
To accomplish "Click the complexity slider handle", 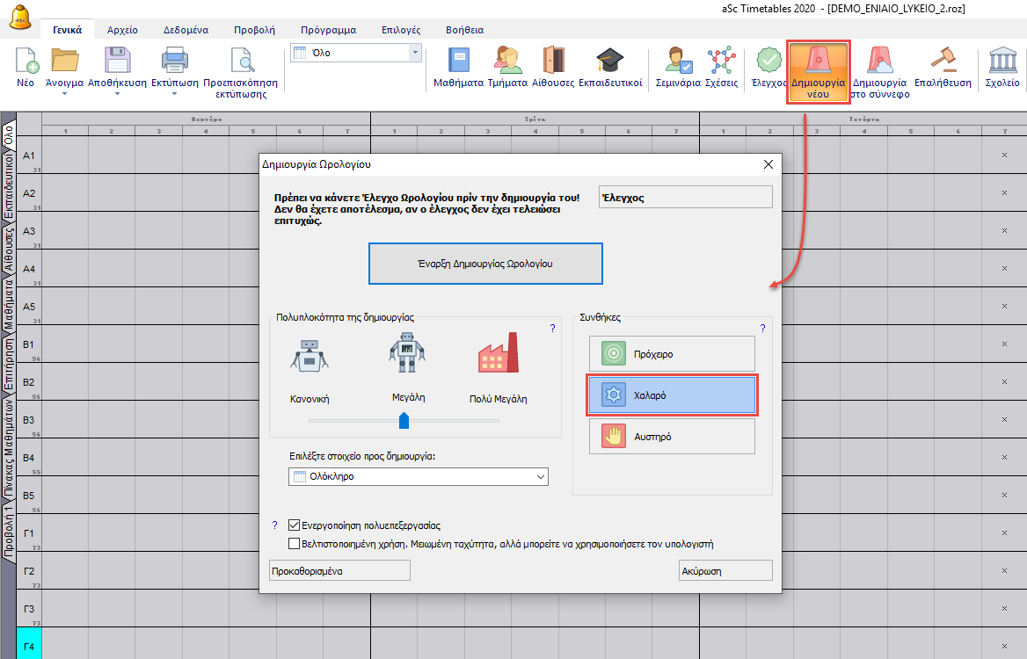I will coord(404,421).
